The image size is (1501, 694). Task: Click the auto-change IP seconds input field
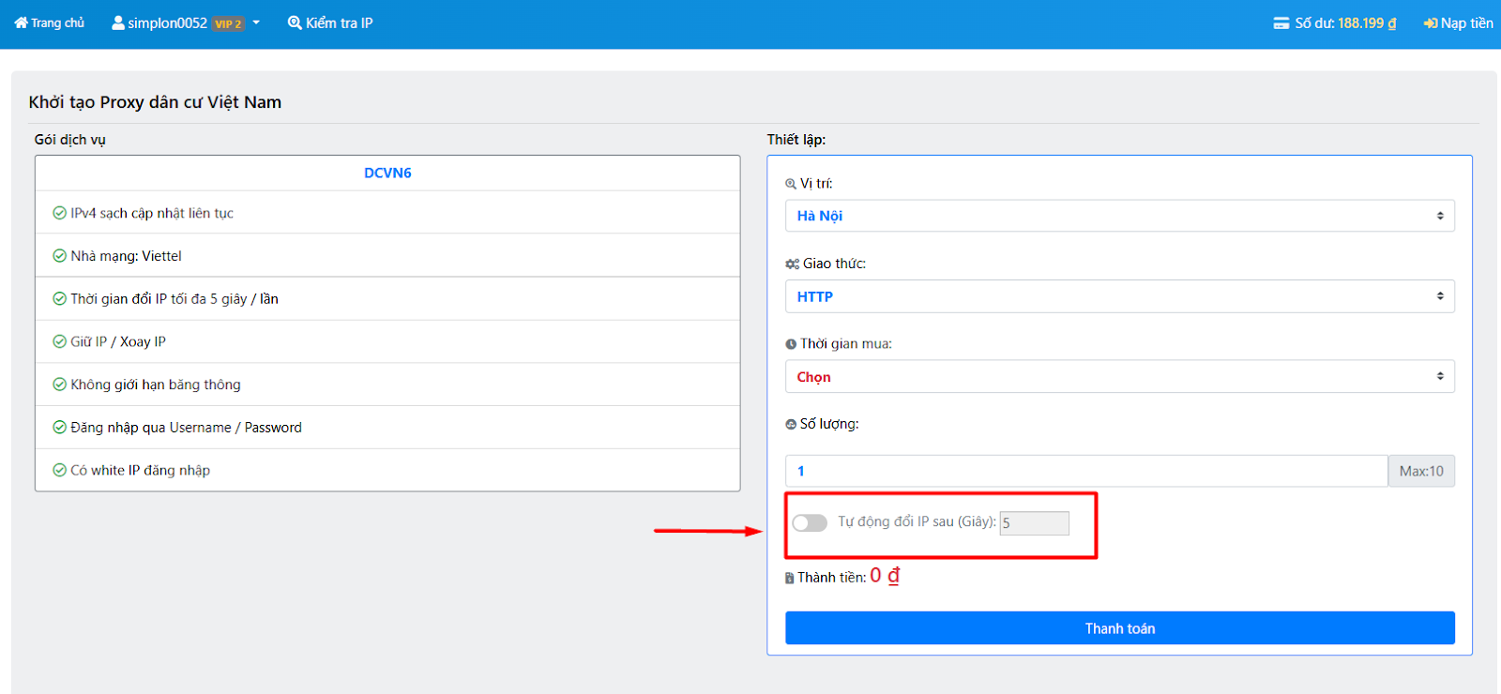click(x=1034, y=523)
